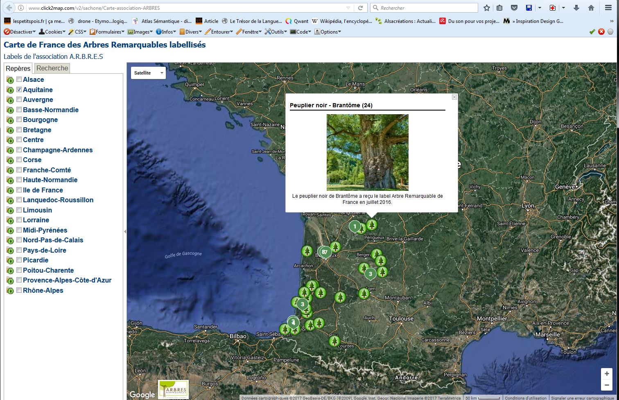Expand the Outils developer toolbar menu
The image size is (619, 400).
pyautogui.click(x=276, y=32)
